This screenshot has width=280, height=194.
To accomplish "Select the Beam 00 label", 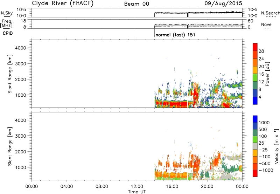I will tap(136, 4).
